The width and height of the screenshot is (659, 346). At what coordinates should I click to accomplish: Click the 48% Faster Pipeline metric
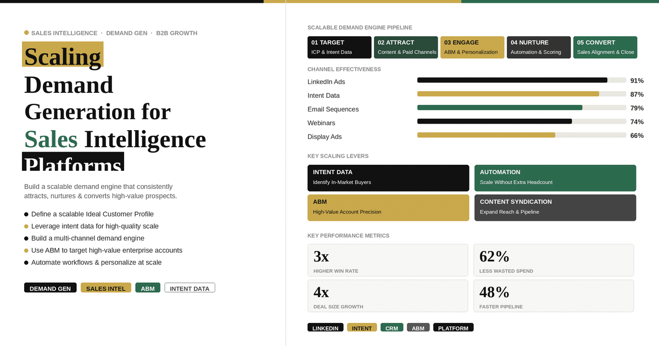554,296
